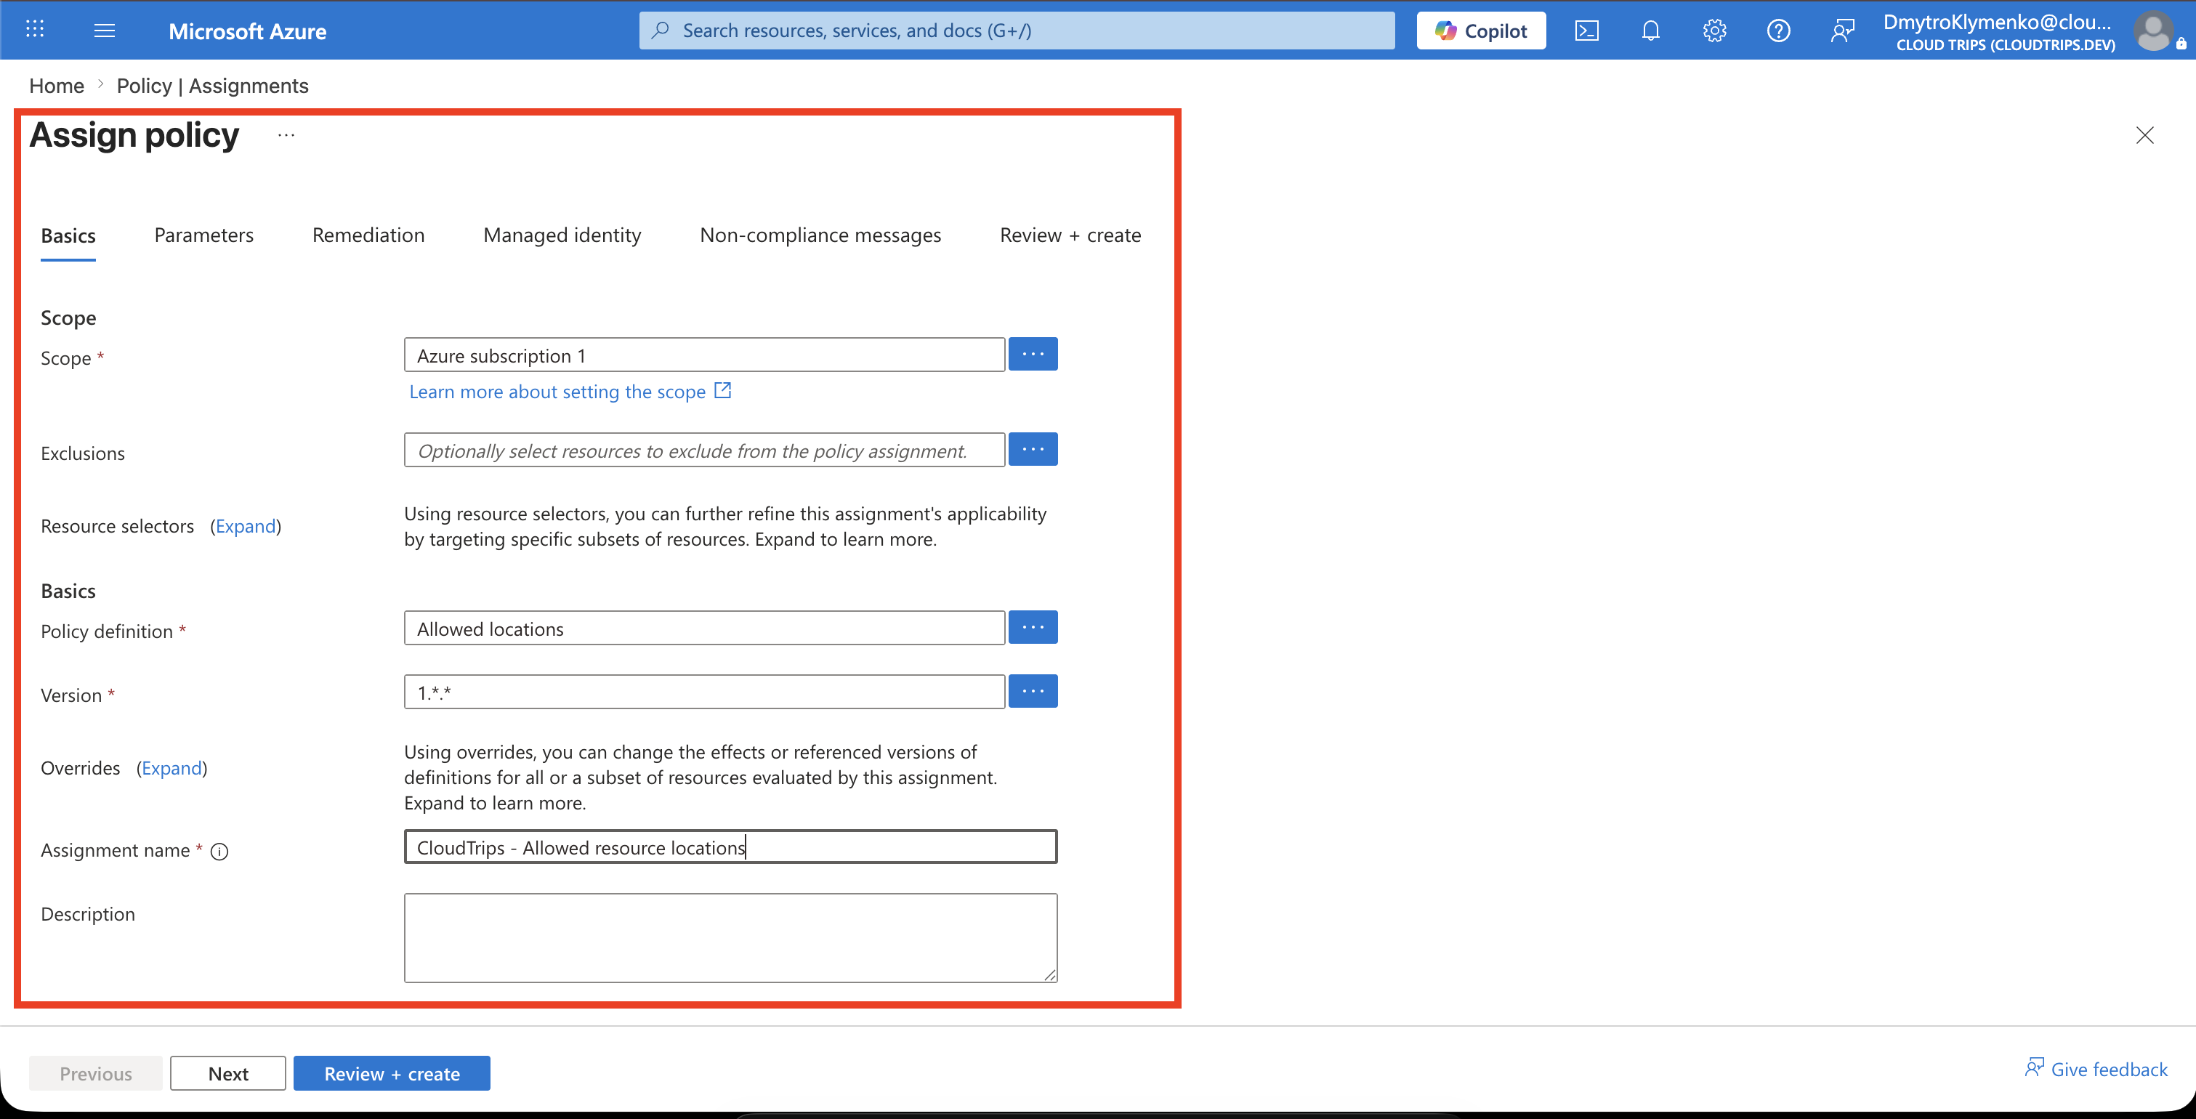Open the Exclusions picker ellipsis button
The width and height of the screenshot is (2196, 1119).
coord(1033,449)
